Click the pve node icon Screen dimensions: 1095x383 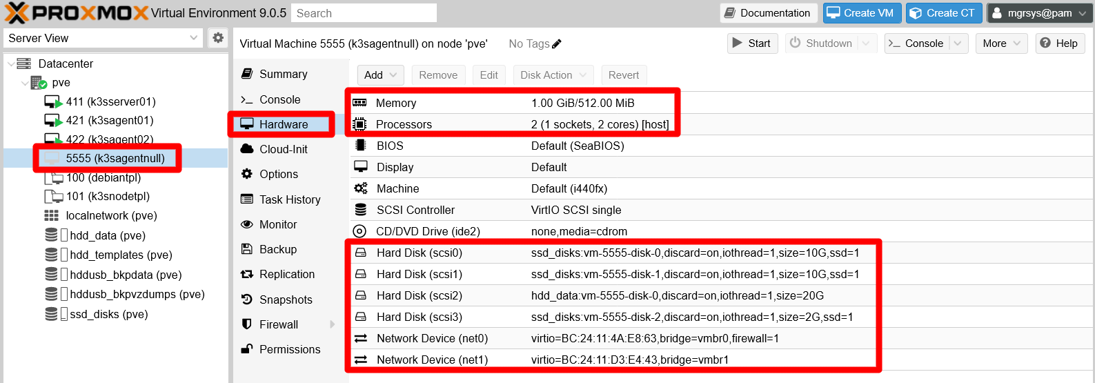coord(39,83)
